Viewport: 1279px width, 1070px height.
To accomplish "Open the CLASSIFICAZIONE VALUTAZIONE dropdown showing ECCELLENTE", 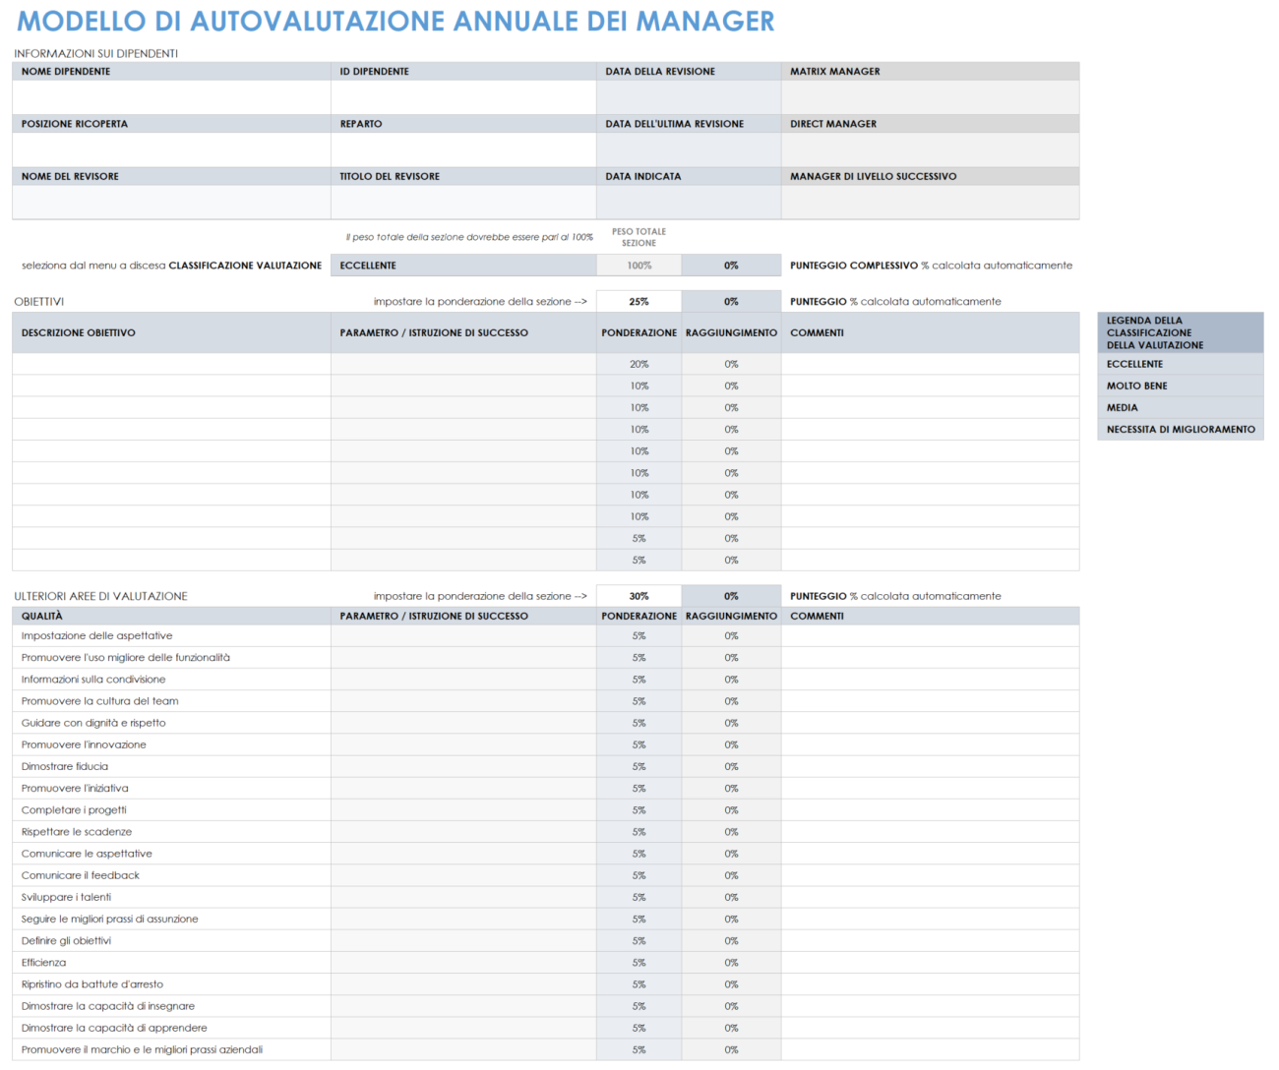I will pyautogui.click(x=462, y=265).
